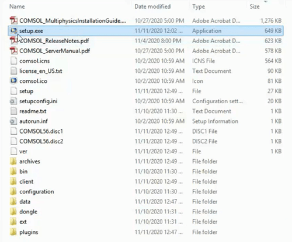
Task: Sort by the Date modified column header
Action: pos(152,6)
